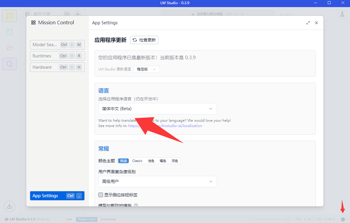
Task: Click the new chat plus icon
Action: click(x=77, y=14)
